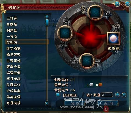The image size is (131, 113).
Task: Open the help question mark icon
Action: pos(117,4)
